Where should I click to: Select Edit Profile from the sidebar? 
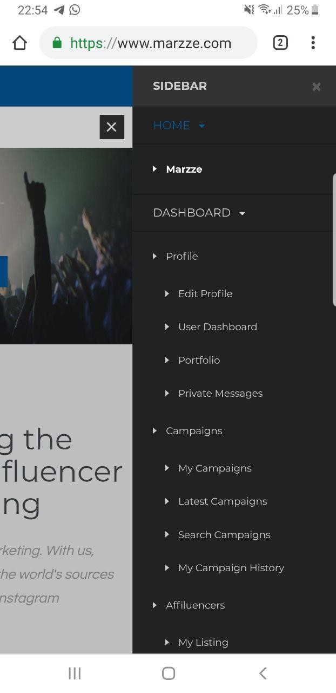[205, 294]
